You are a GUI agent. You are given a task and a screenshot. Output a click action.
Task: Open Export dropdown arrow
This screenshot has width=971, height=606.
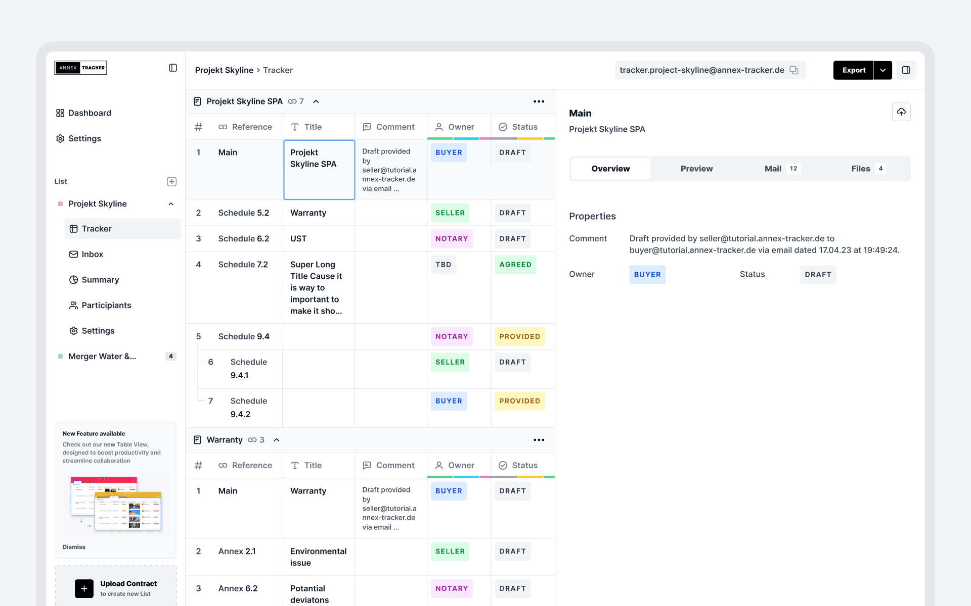coord(882,70)
